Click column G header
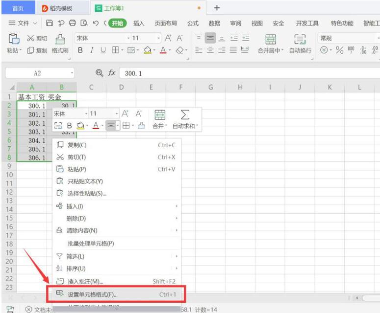 [211, 87]
